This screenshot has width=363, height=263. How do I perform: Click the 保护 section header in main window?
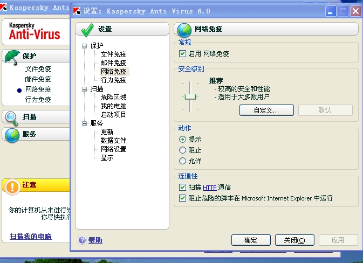pos(36,56)
